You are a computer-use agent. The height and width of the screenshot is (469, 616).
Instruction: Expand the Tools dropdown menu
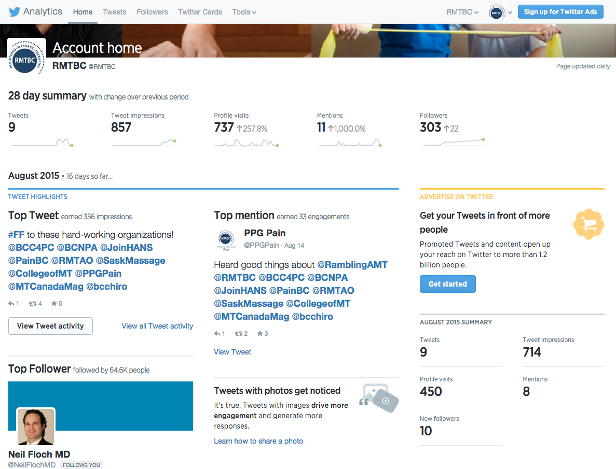pyautogui.click(x=244, y=12)
